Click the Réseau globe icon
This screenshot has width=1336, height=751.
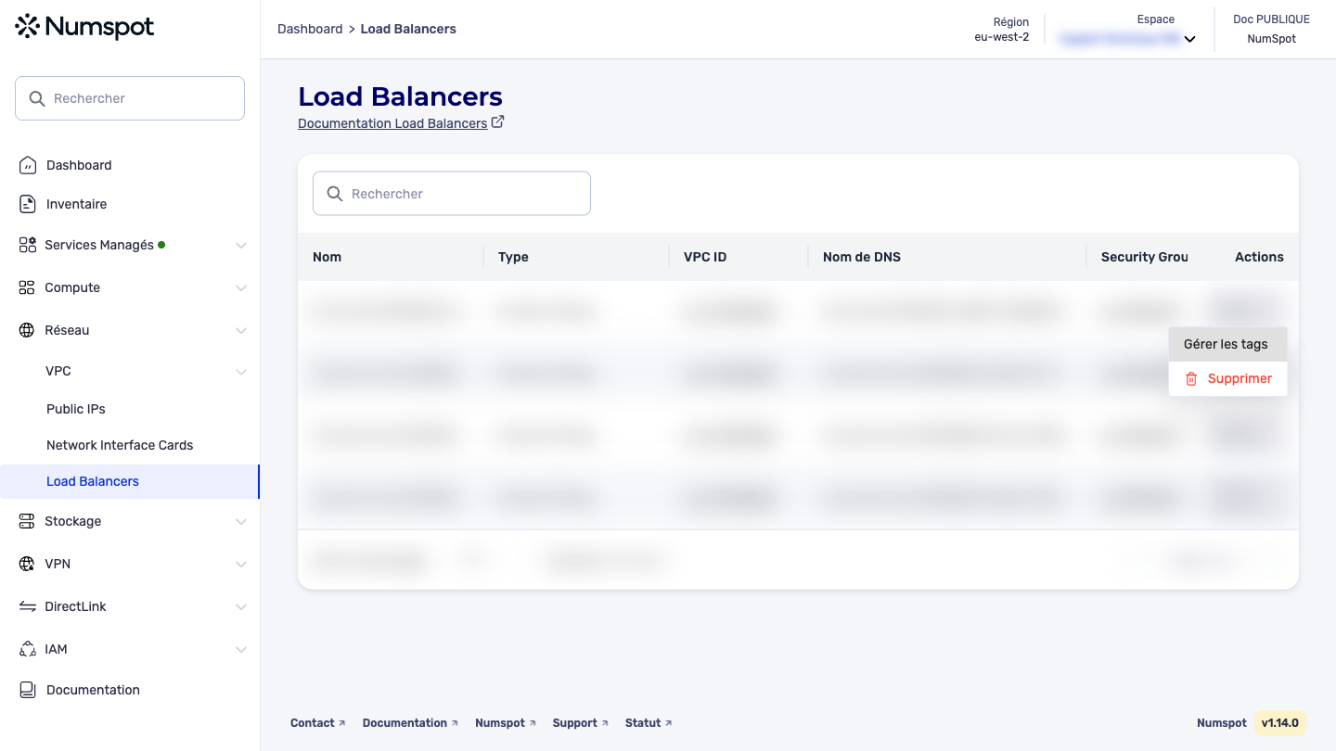27,330
